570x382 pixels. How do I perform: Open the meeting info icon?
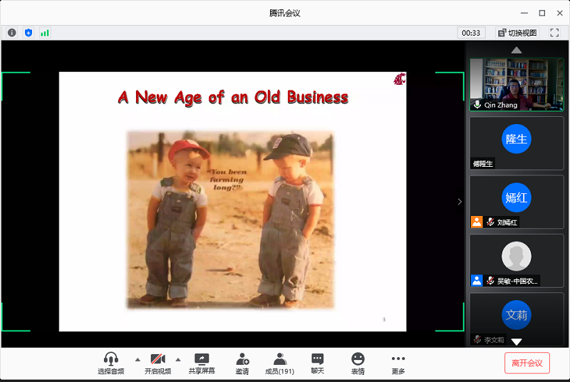coord(11,33)
